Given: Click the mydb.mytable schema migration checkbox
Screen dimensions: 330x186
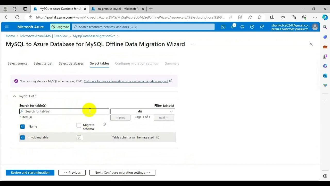Looking at the screenshot, I should [x=79, y=138].
